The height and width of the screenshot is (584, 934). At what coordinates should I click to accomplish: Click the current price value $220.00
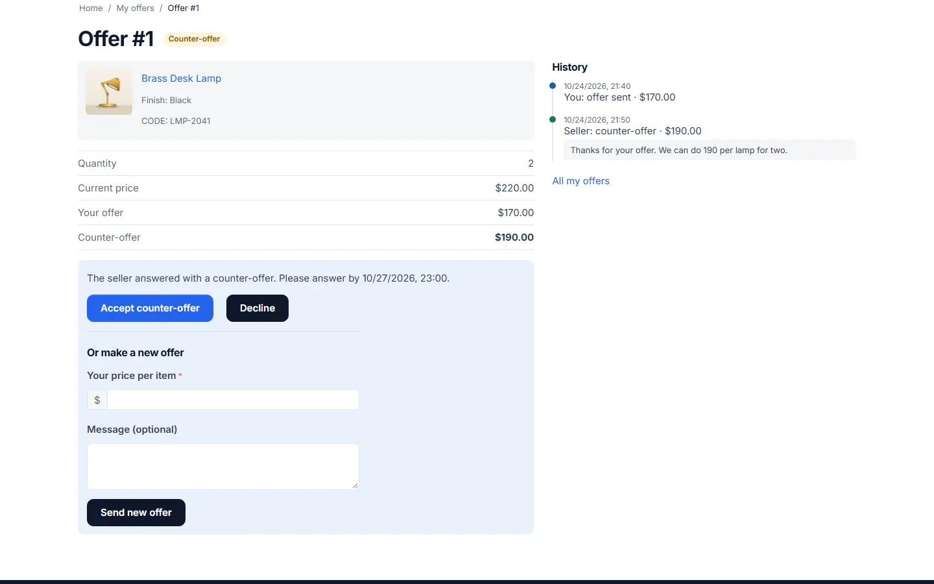tap(514, 188)
